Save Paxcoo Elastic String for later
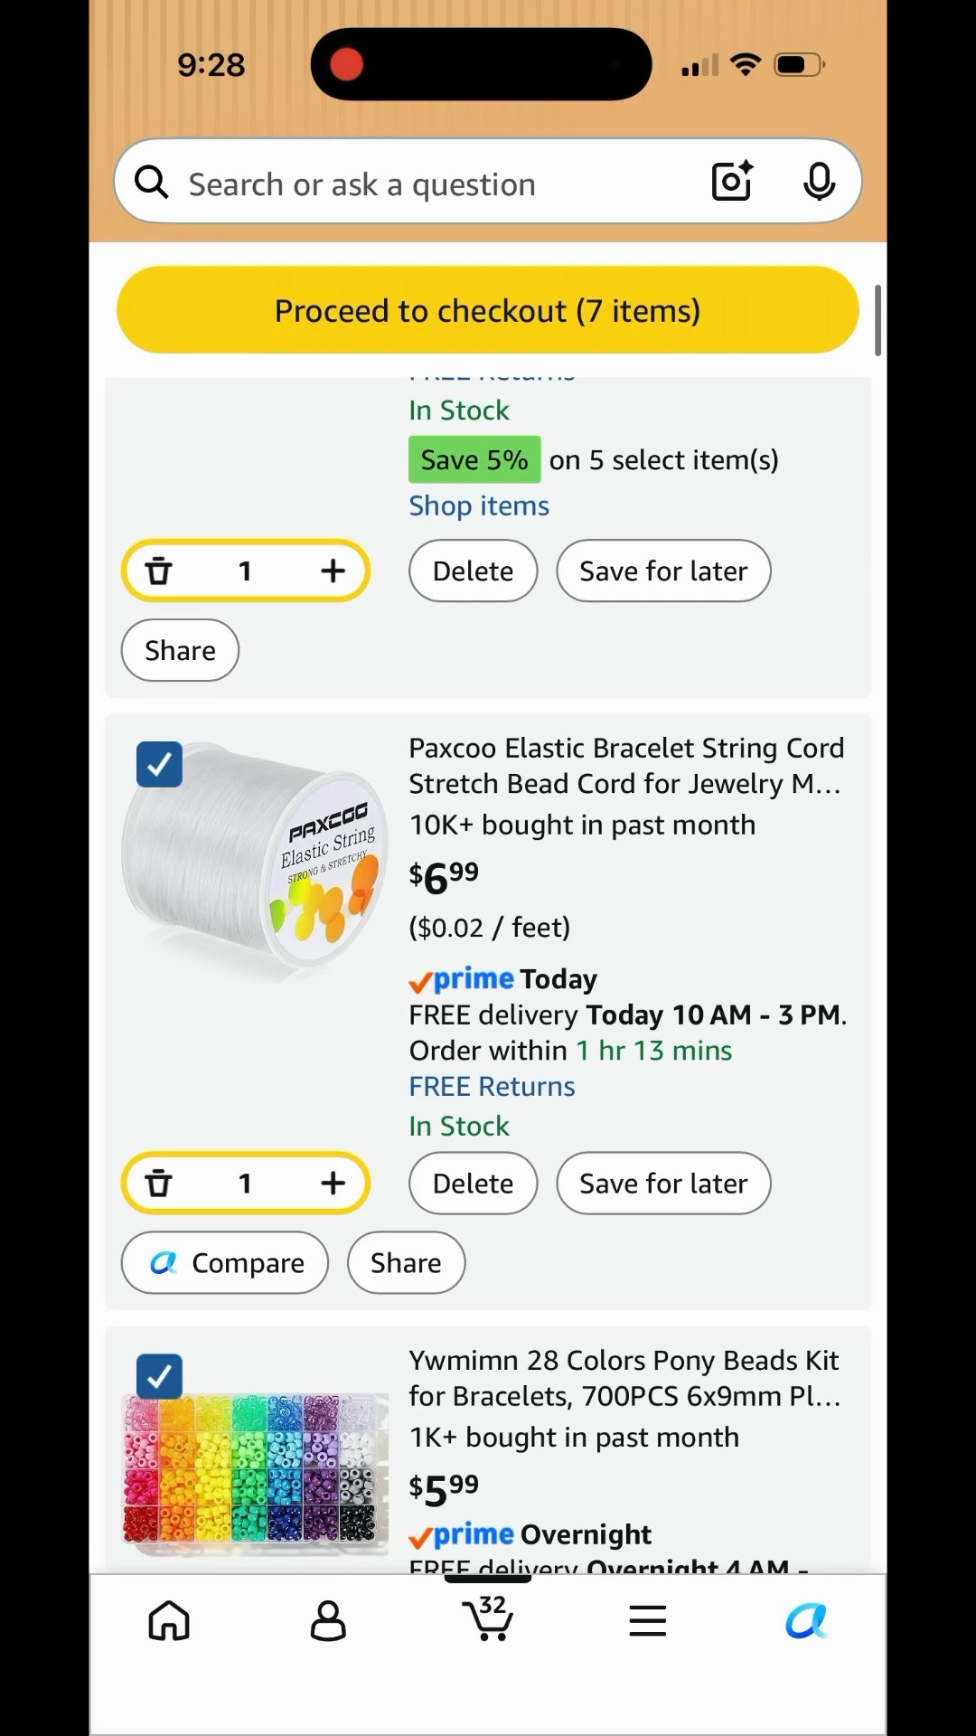 tap(663, 1184)
